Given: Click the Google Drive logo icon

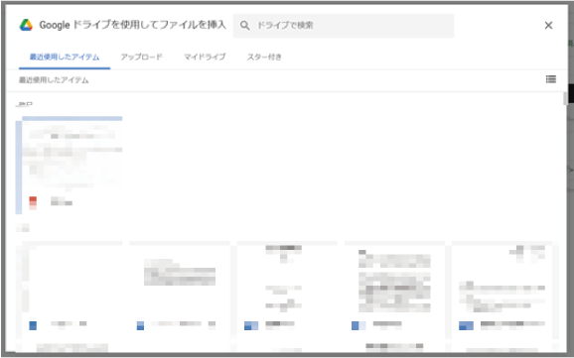Looking at the screenshot, I should tap(26, 25).
